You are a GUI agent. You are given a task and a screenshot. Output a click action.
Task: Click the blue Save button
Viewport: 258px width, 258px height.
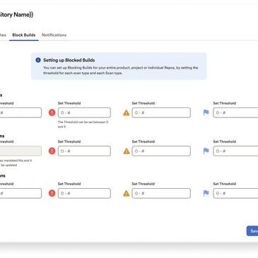point(252,231)
